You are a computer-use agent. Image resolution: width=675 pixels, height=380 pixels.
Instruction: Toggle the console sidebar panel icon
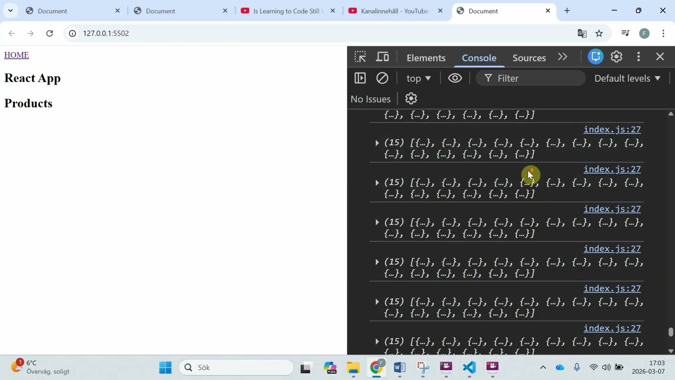click(360, 78)
